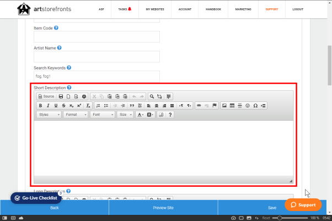
Task: Toggle Italic formatting
Action: pyautogui.click(x=48, y=106)
